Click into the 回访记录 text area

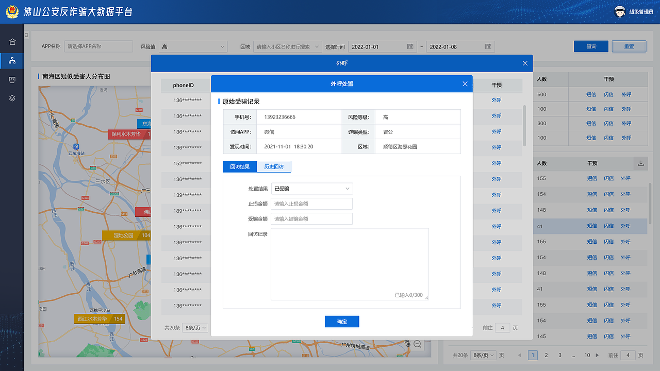pyautogui.click(x=350, y=264)
